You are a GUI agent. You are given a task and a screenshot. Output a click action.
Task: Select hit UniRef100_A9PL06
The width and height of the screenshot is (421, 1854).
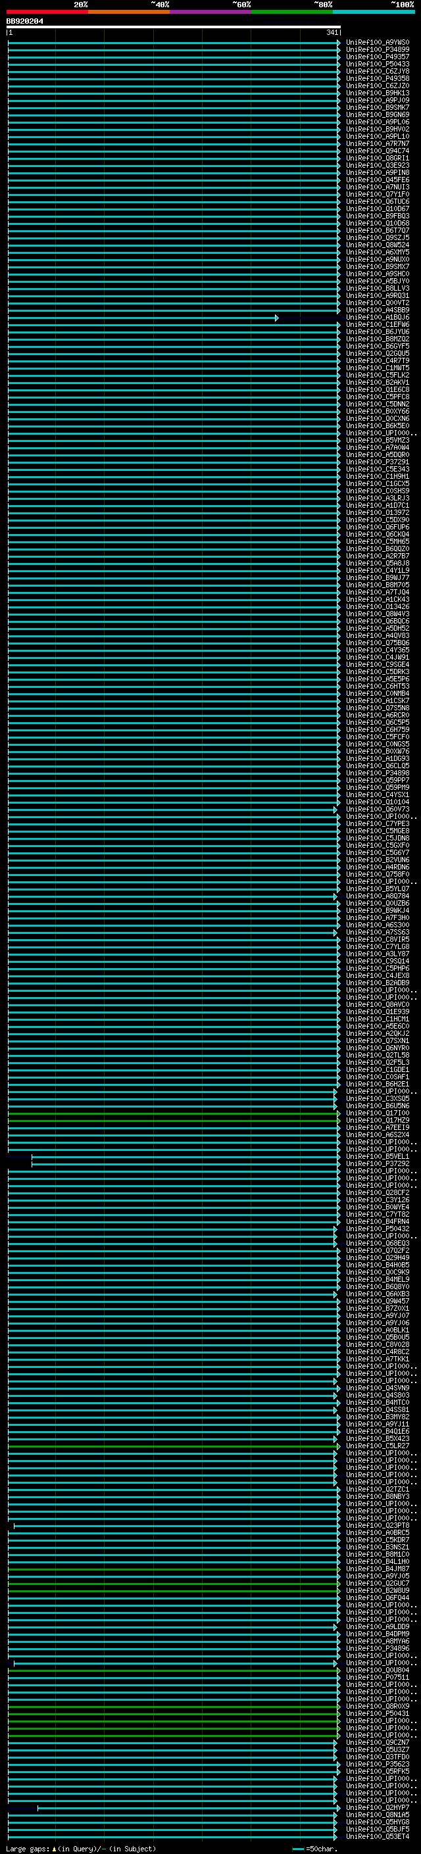coord(377,122)
